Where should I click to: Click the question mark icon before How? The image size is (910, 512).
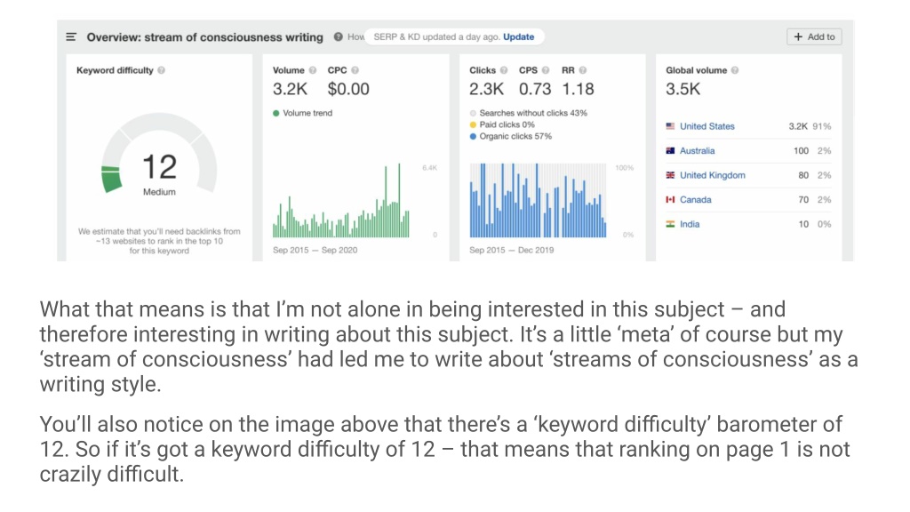(339, 36)
